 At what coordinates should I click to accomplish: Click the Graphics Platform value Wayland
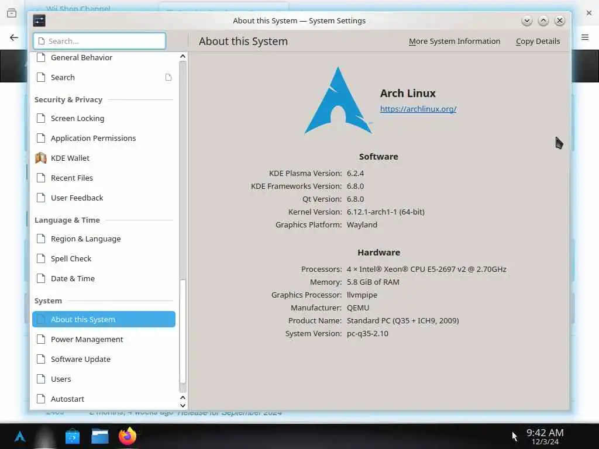coord(362,225)
